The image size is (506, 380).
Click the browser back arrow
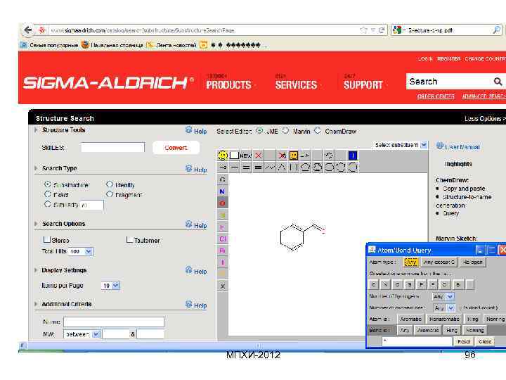tap(28, 30)
